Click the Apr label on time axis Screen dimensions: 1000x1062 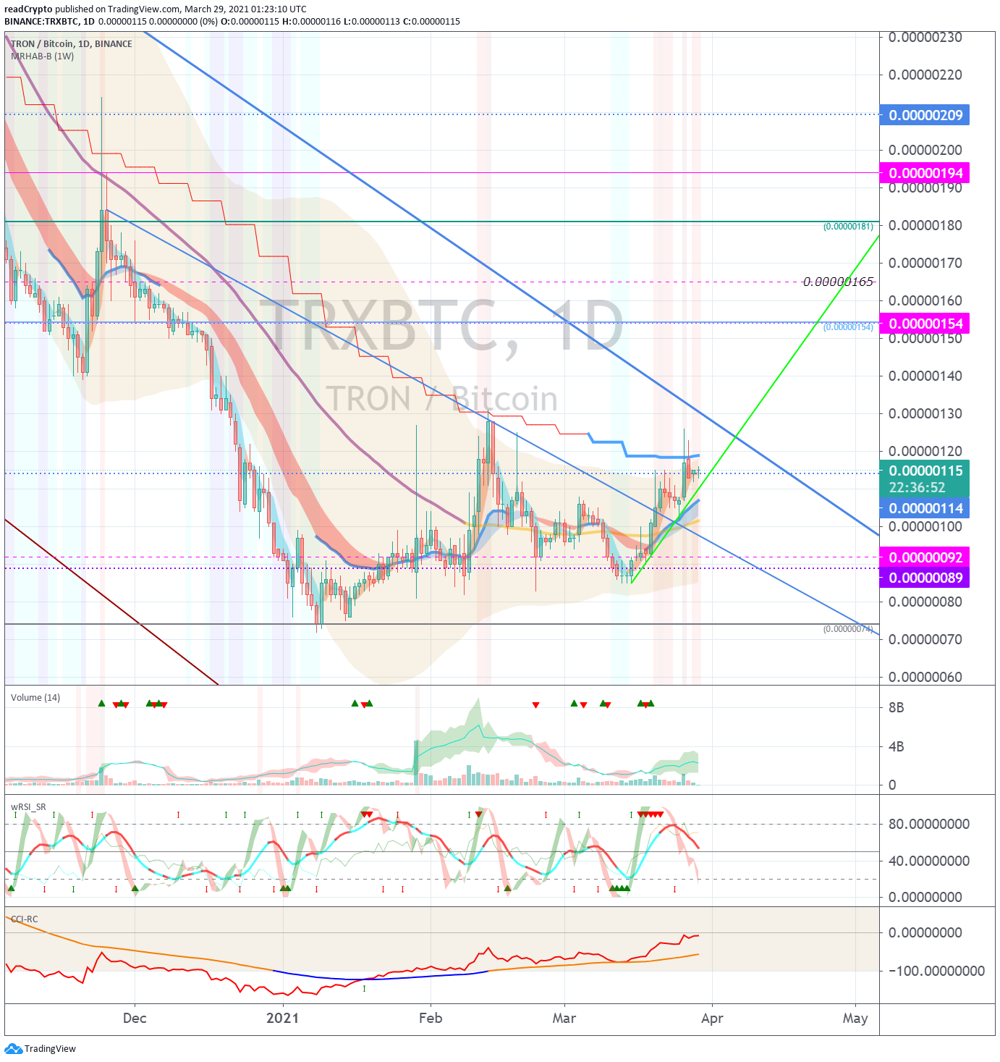(713, 1019)
